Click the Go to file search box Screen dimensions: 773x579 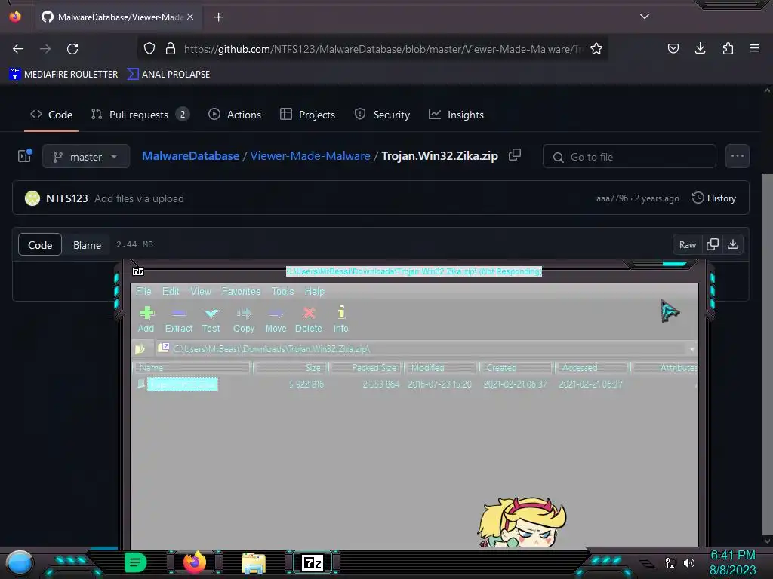pyautogui.click(x=630, y=157)
